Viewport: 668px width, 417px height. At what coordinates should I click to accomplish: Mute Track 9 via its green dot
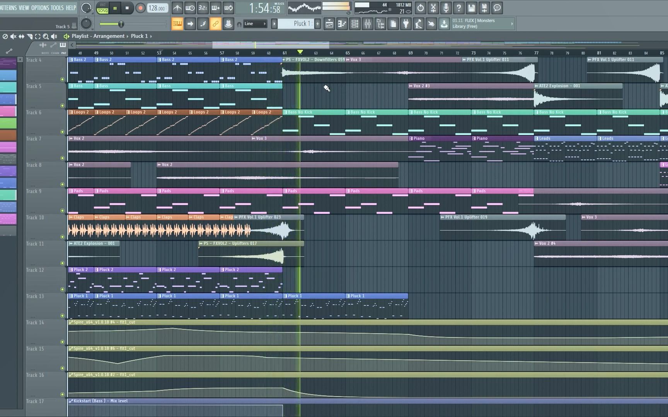click(x=62, y=210)
